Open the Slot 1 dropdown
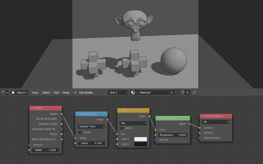 click(118, 93)
